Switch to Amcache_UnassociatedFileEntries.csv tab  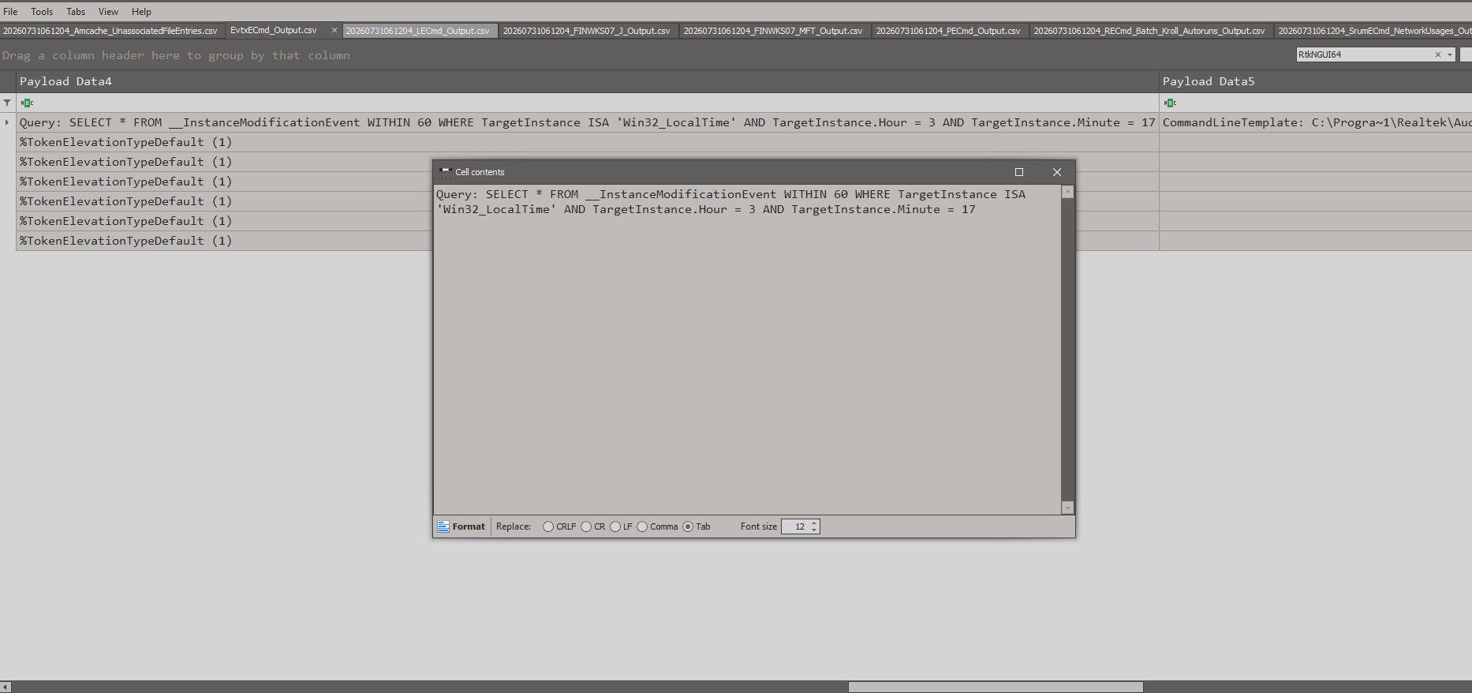coord(110,31)
